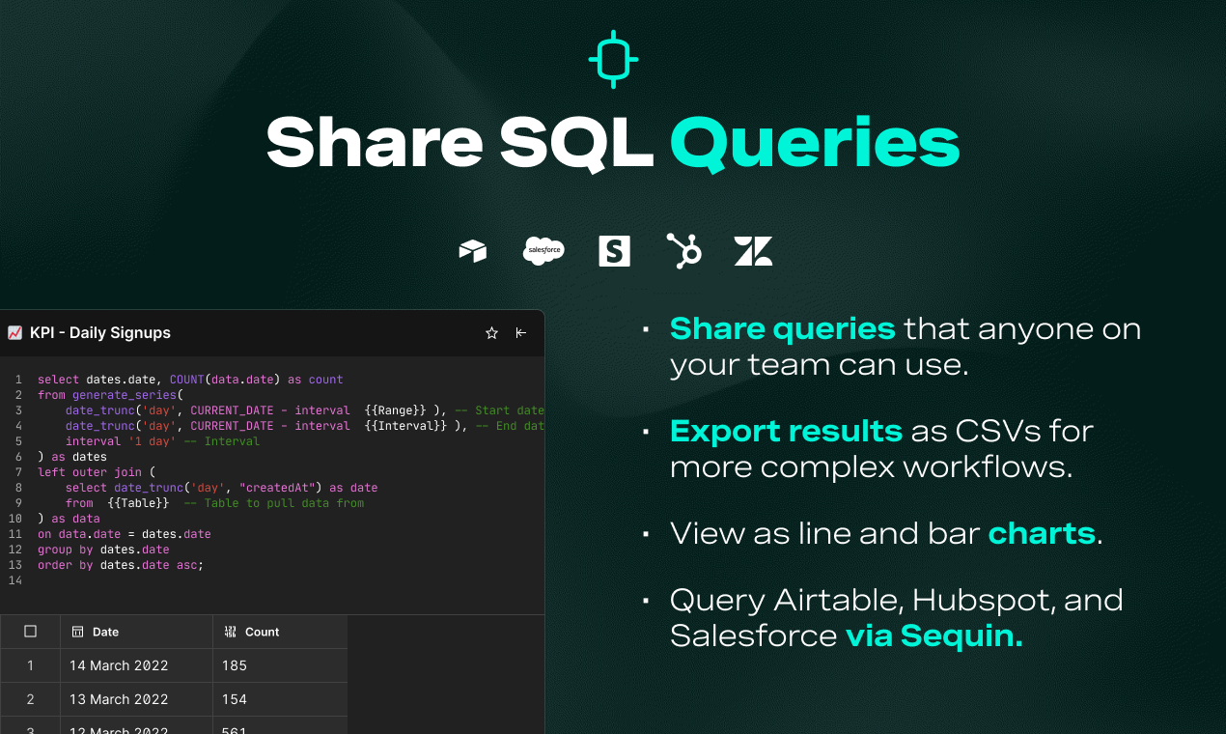
Task: Click the Count column header
Action: pos(280,632)
